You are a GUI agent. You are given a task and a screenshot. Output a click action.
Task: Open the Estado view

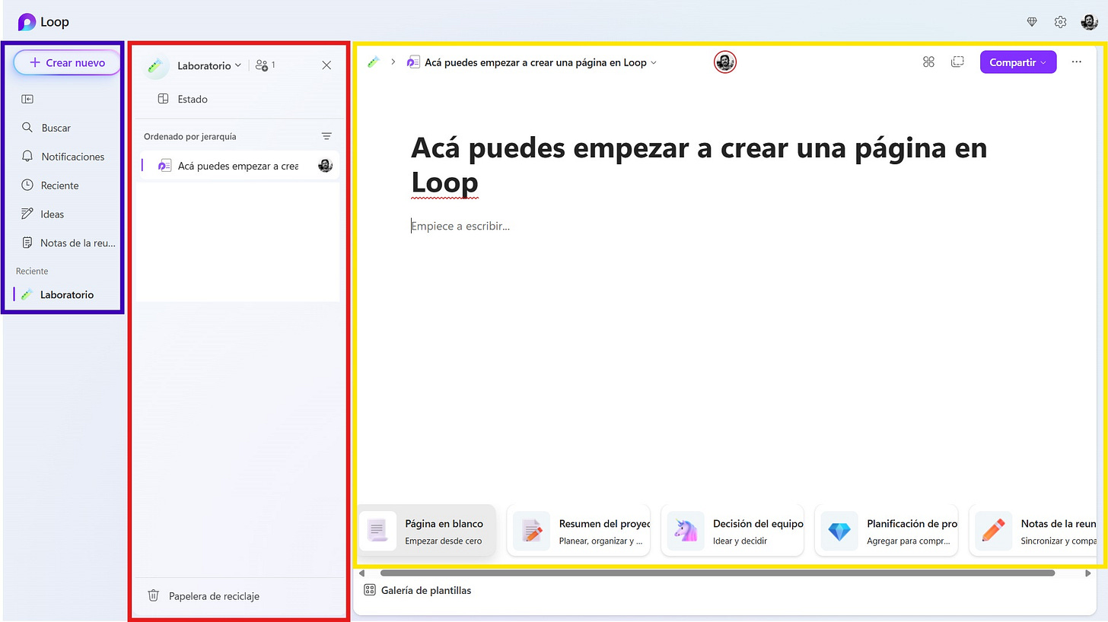pyautogui.click(x=183, y=99)
